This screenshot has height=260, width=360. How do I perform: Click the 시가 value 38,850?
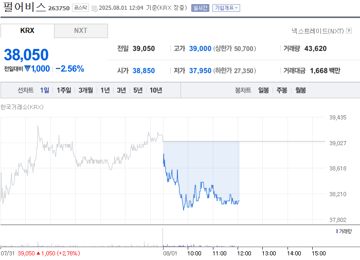[x=143, y=71]
